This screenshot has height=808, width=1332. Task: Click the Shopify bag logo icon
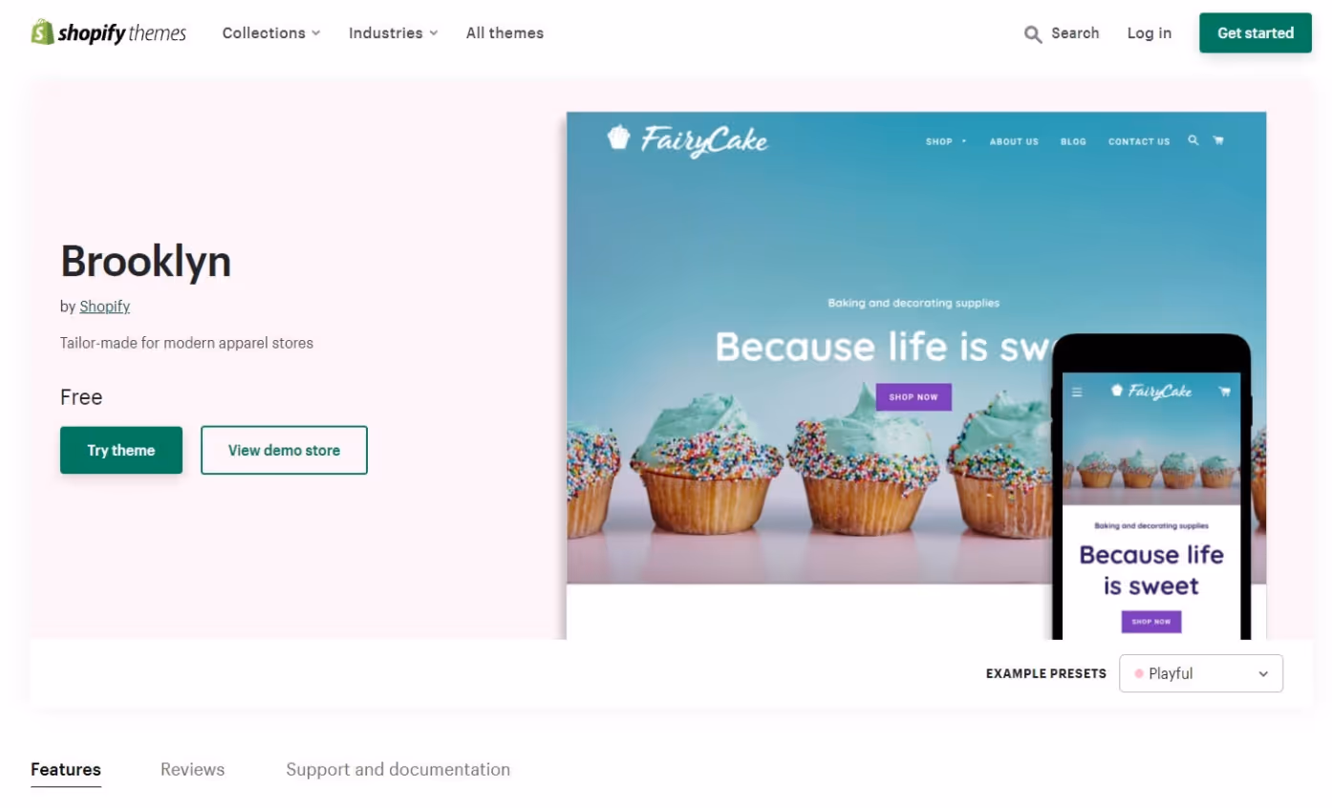pos(42,32)
